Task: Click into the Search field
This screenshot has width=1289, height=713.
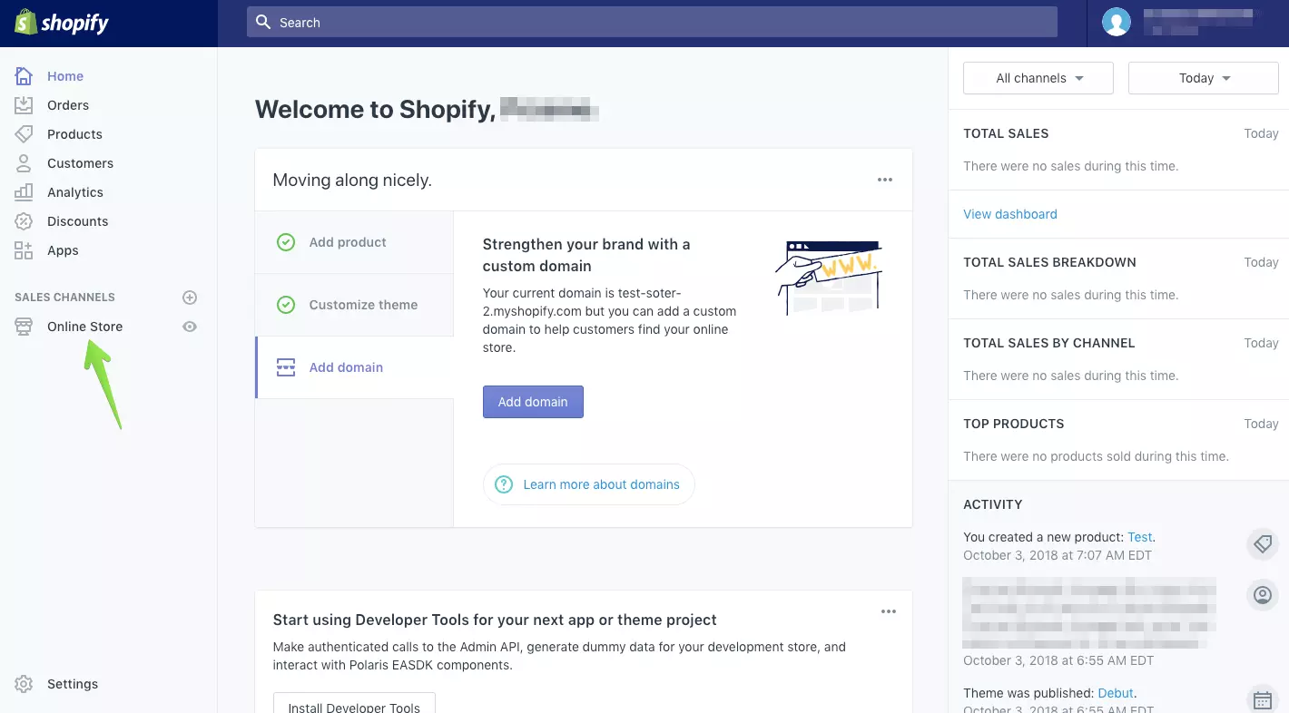Action: coord(652,22)
